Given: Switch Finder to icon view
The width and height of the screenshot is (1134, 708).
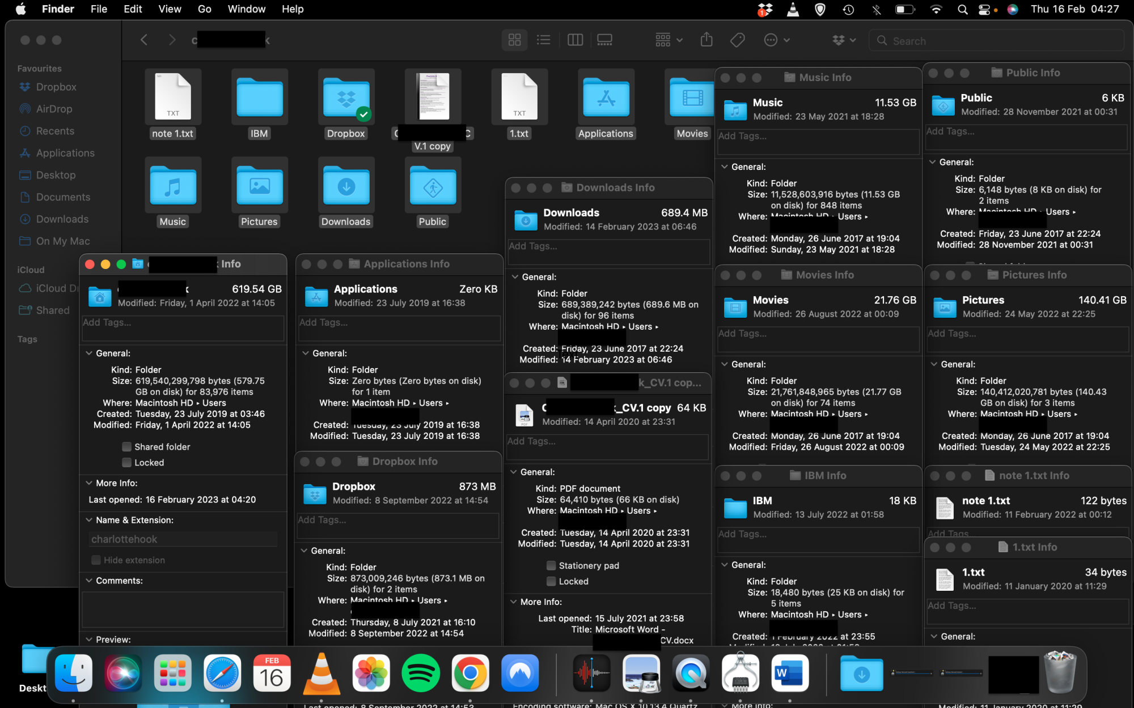Looking at the screenshot, I should pyautogui.click(x=514, y=40).
